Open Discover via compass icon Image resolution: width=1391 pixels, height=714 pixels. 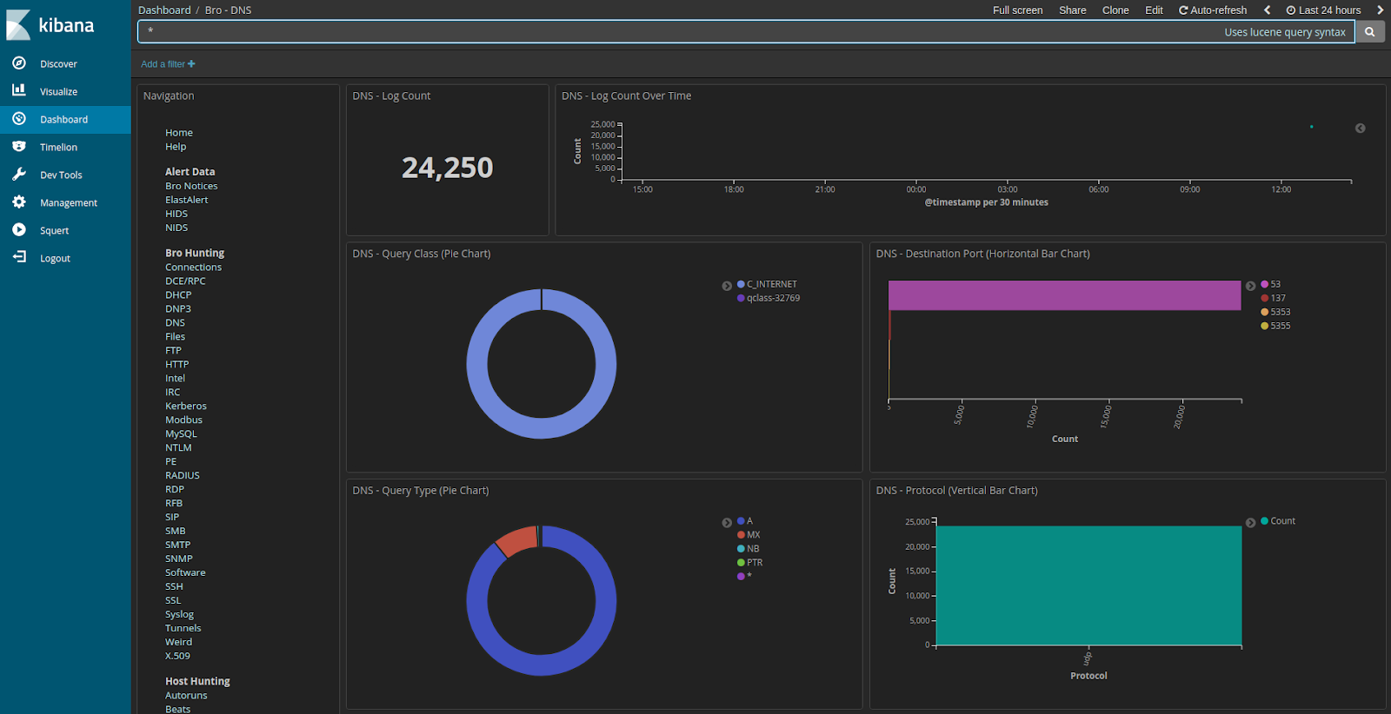click(x=19, y=63)
